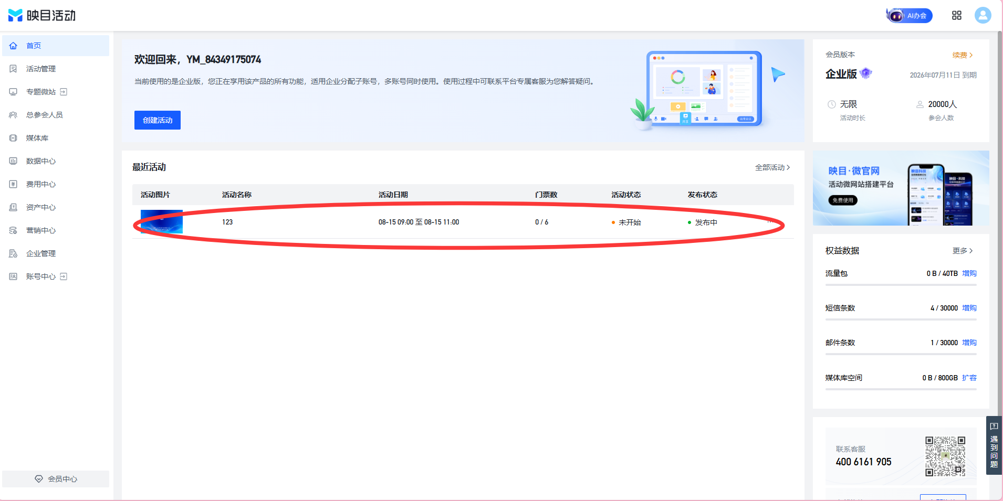Open the activity 123 thumbnail image

(162, 222)
